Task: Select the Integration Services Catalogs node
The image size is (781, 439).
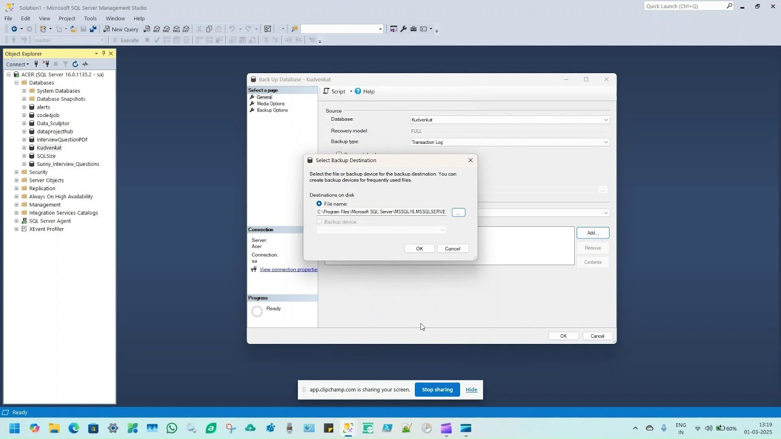Action: pyautogui.click(x=63, y=213)
